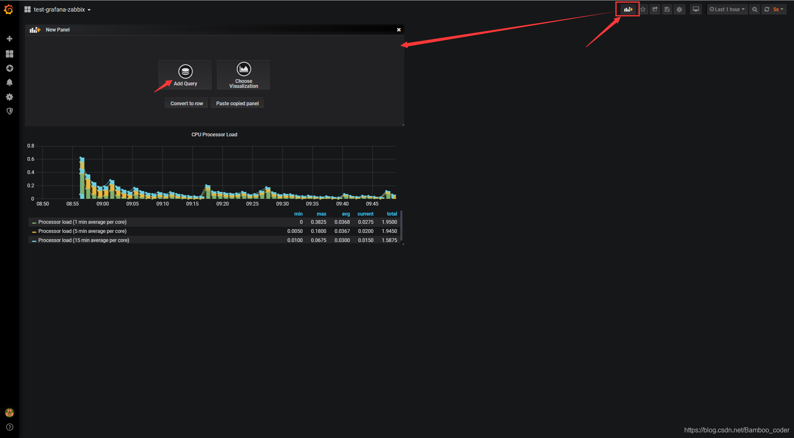Click the Choose Visualization button
The image size is (794, 438).
pyautogui.click(x=243, y=75)
